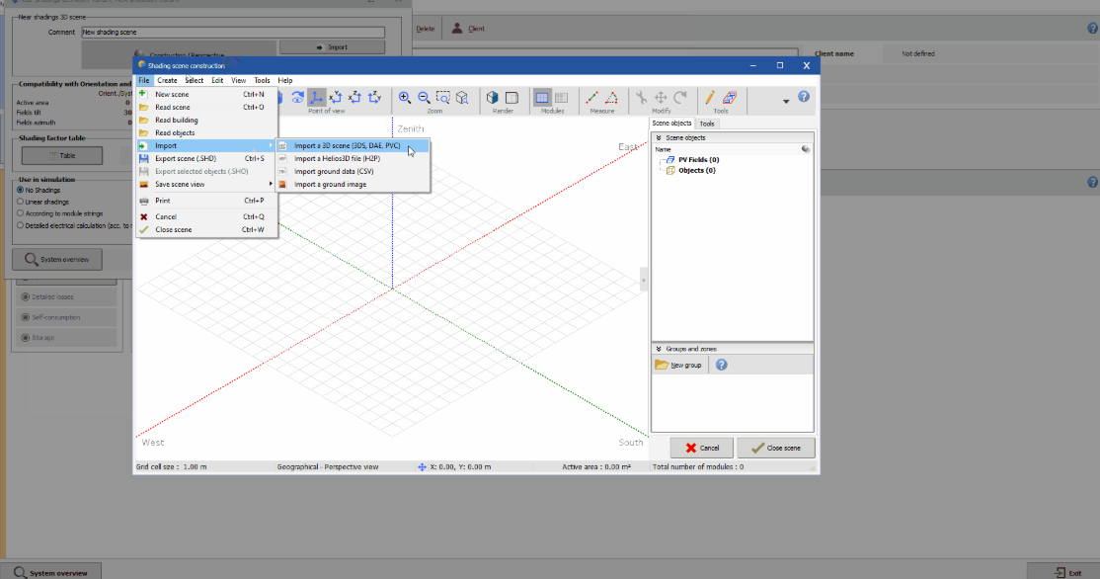The image size is (1100, 579).
Task: Select the No Shadings radio button
Action: pyautogui.click(x=21, y=190)
